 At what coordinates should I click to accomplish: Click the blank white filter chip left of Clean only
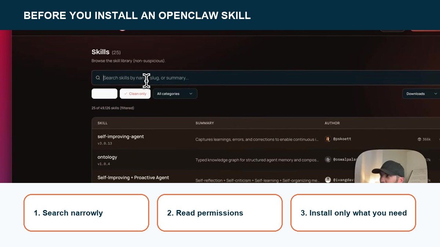104,94
